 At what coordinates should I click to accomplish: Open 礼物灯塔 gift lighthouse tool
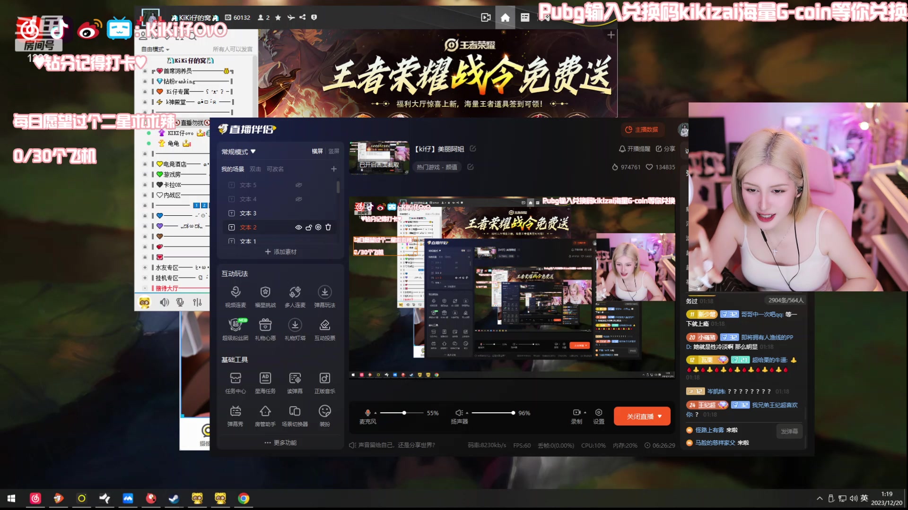(x=295, y=330)
